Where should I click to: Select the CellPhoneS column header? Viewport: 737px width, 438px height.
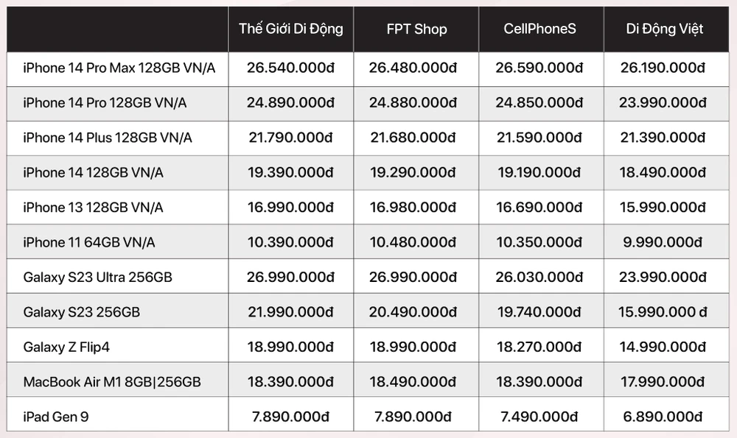(x=540, y=29)
